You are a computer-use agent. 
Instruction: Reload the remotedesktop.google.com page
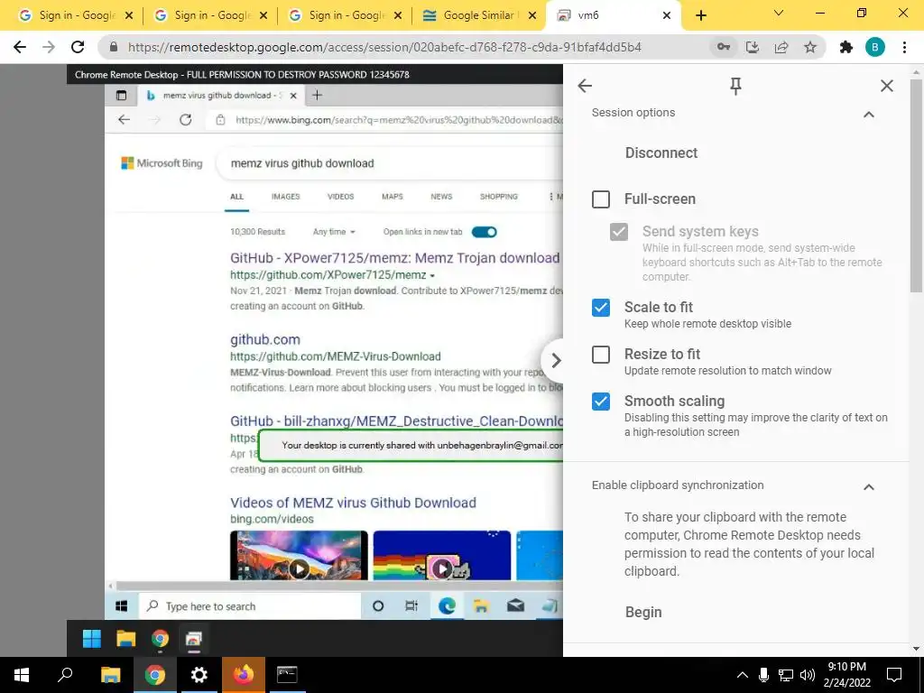pos(78,47)
